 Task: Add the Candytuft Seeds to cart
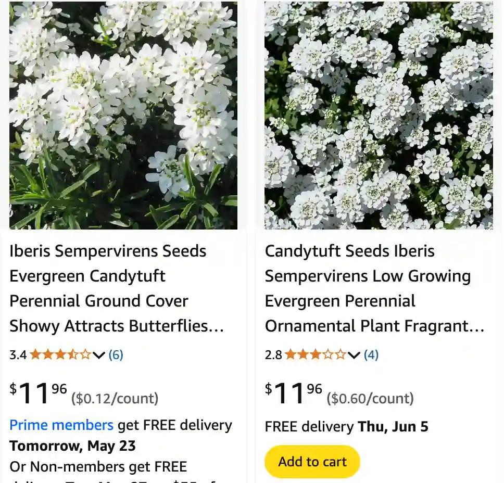coord(312,462)
